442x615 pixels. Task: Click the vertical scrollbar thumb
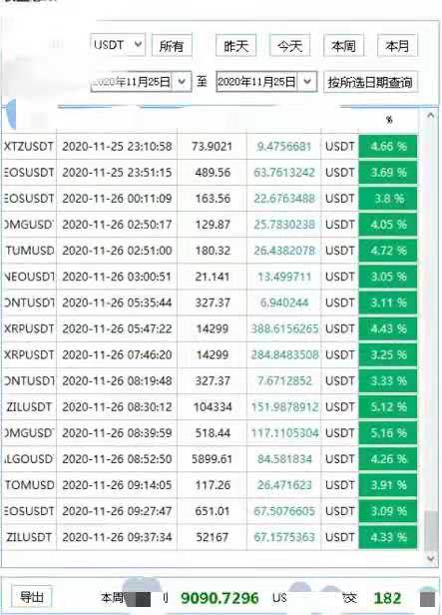point(431,531)
